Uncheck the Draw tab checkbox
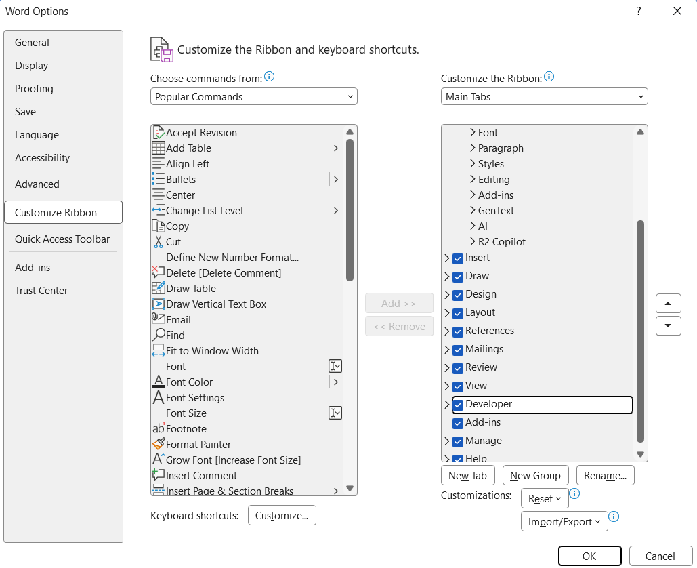 [x=458, y=277]
